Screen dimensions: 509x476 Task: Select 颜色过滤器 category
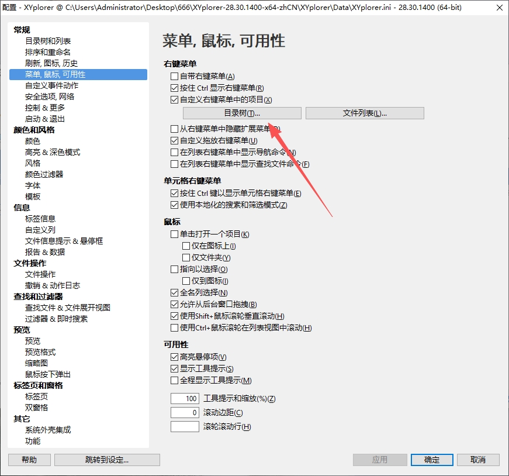[44, 174]
